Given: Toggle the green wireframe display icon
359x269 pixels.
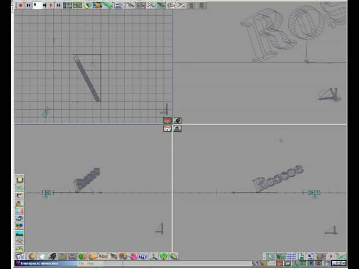Looking at the screenshot, I should (x=341, y=257).
